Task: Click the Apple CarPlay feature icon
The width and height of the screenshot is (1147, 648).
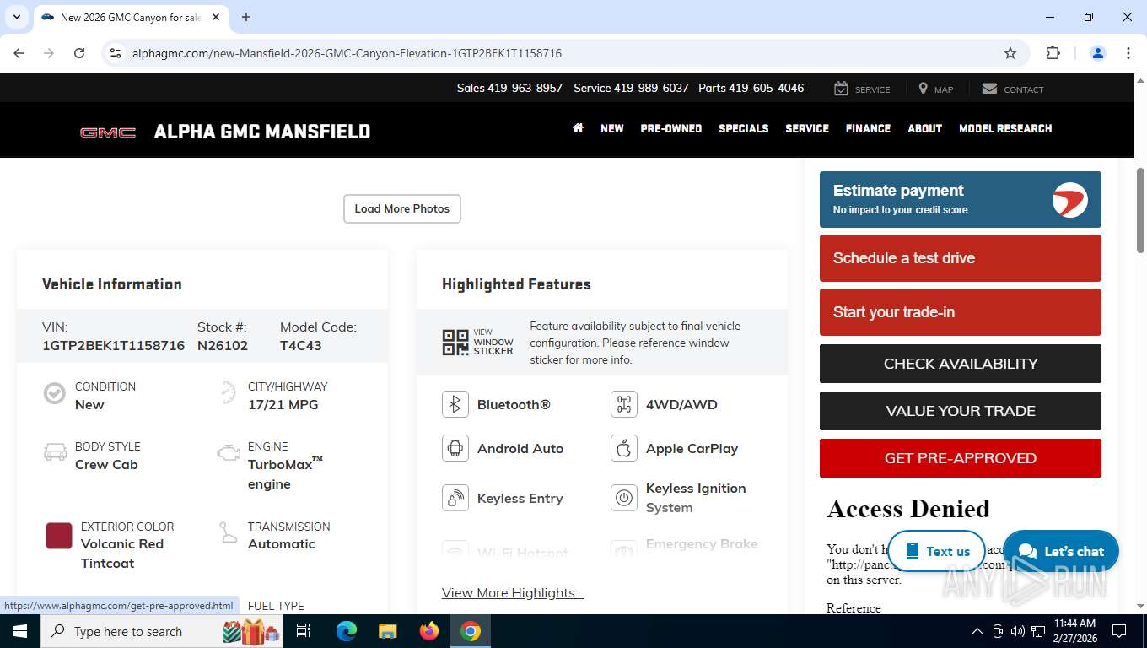Action: [x=624, y=448]
